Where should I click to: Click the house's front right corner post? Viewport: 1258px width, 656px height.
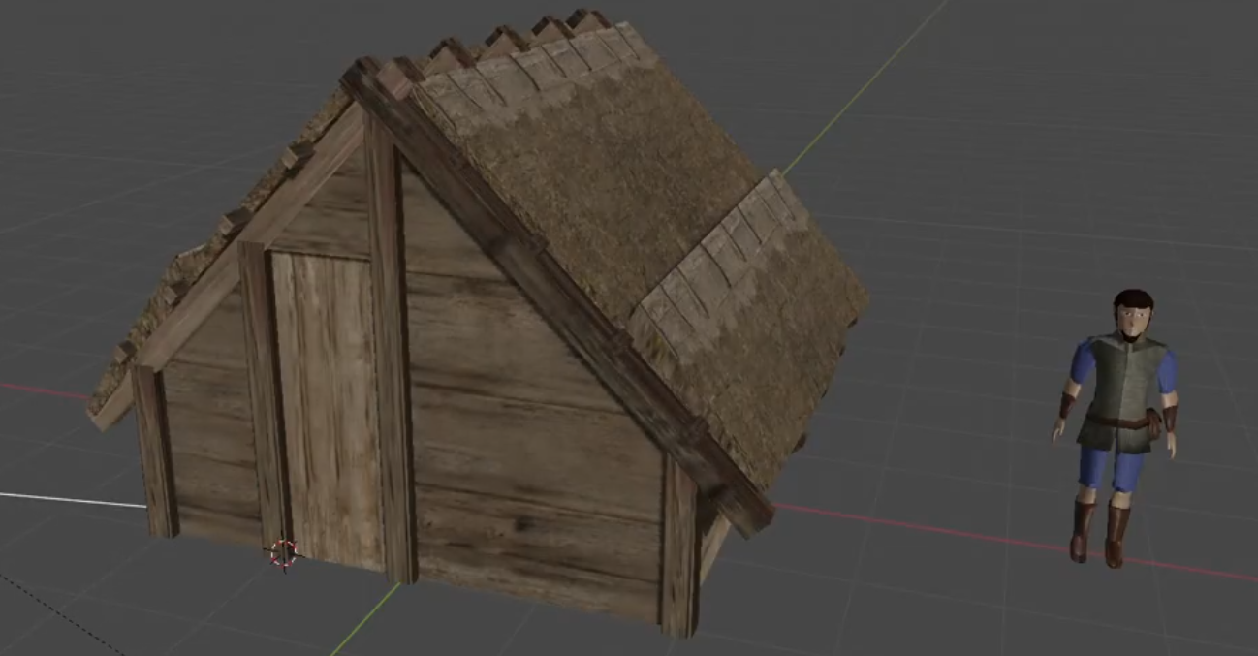pos(679,552)
